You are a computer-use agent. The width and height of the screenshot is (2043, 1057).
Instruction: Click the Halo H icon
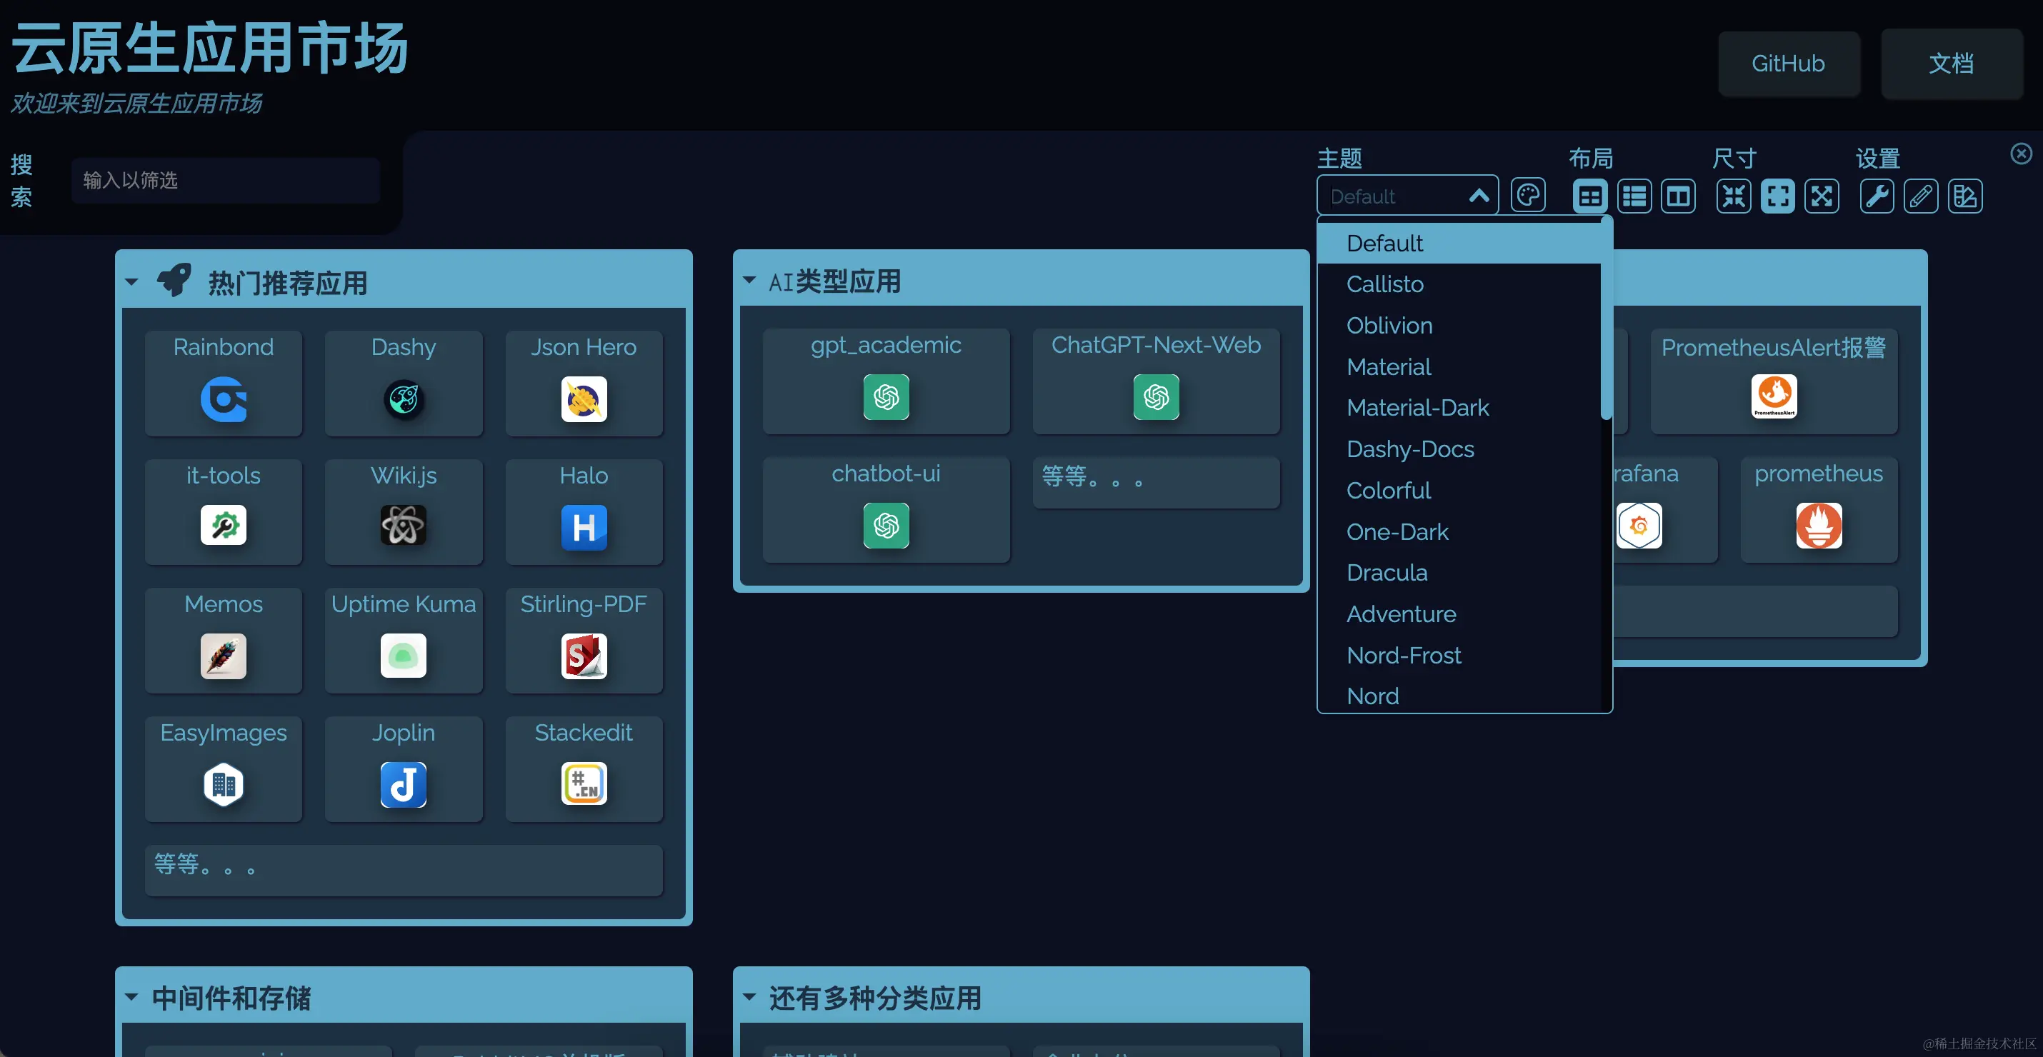[584, 527]
